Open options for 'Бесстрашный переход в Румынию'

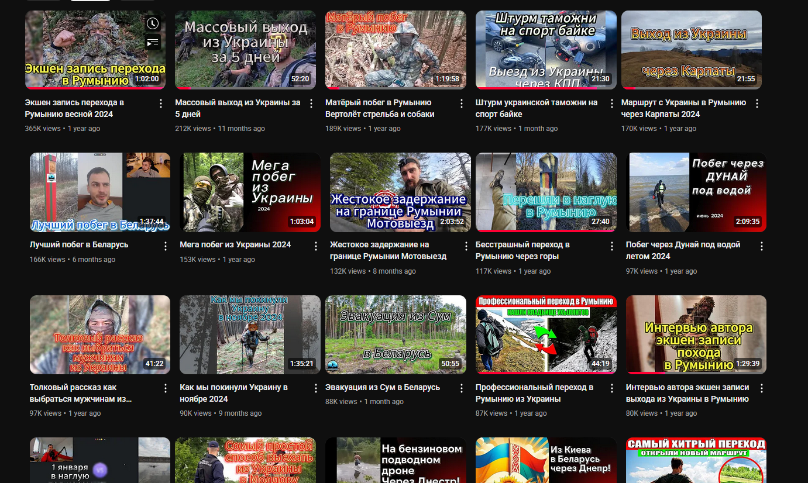coord(612,246)
